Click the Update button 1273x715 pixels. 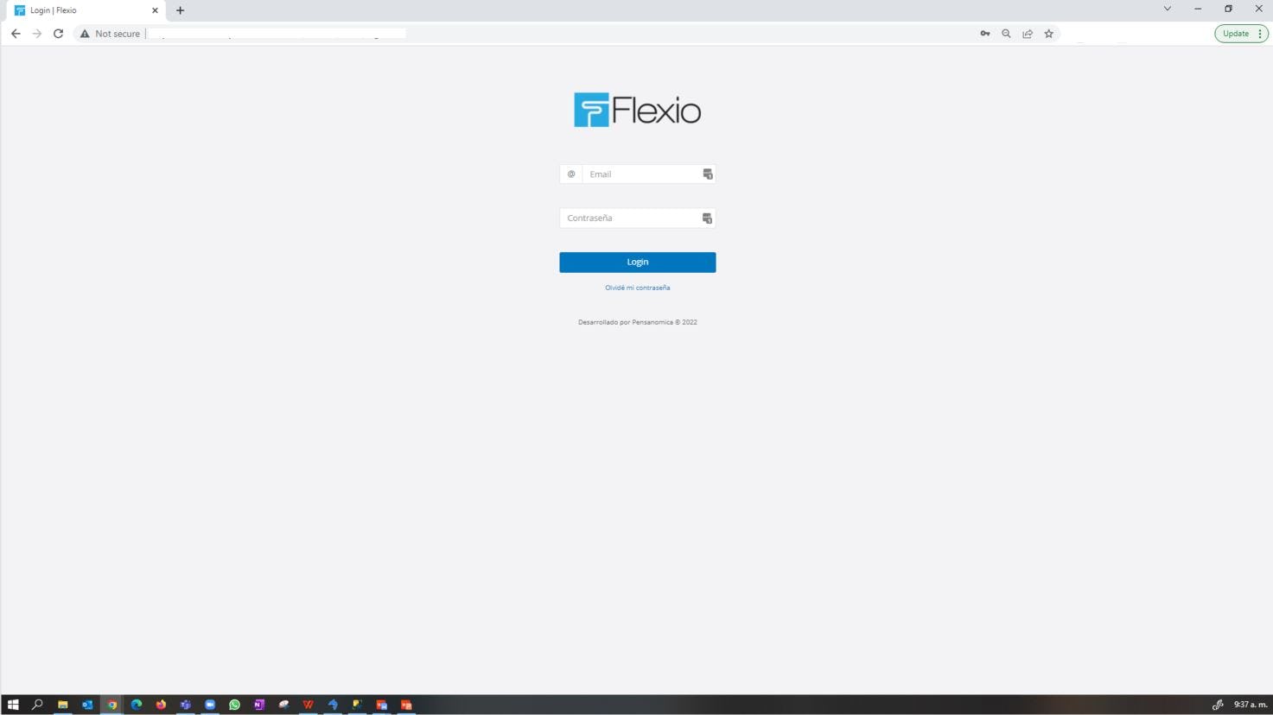coord(1235,33)
